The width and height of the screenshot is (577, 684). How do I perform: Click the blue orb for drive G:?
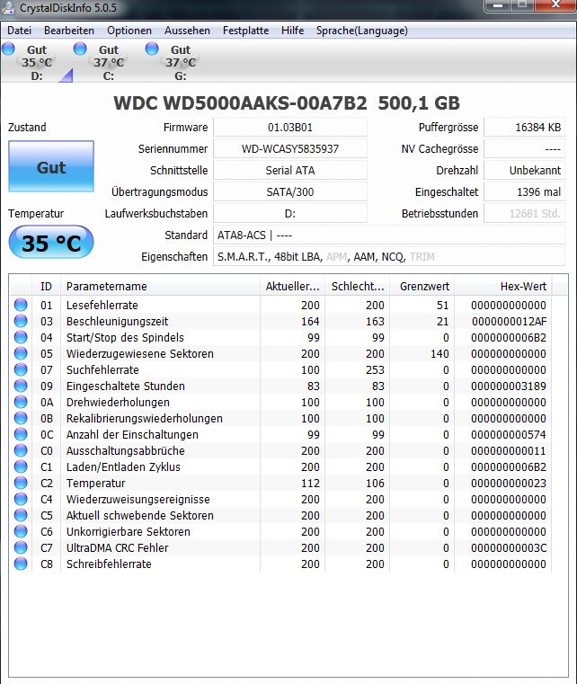152,49
